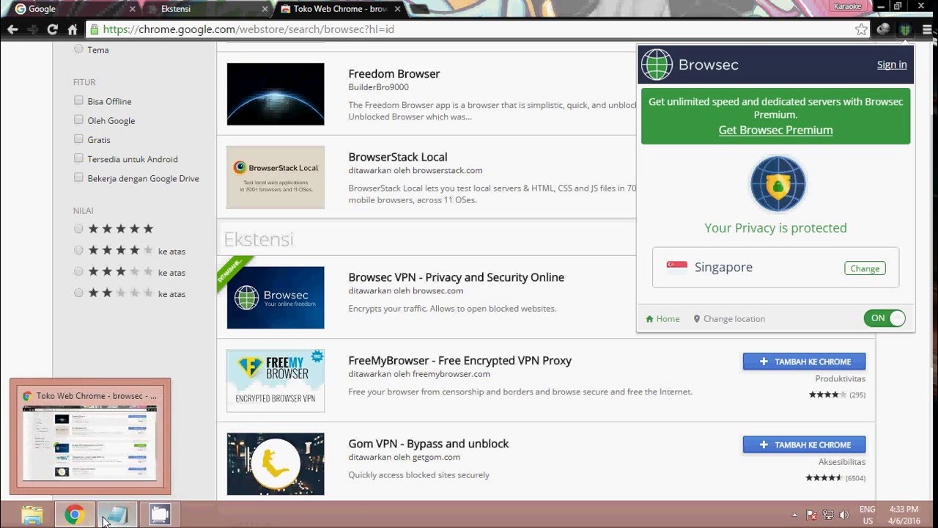Switch to the Ekstensi tab
This screenshot has height=528, width=938.
point(205,10)
